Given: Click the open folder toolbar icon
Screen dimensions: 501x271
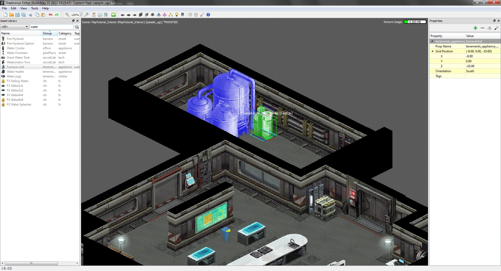Looking at the screenshot, I should pyautogui.click(x=11, y=15).
